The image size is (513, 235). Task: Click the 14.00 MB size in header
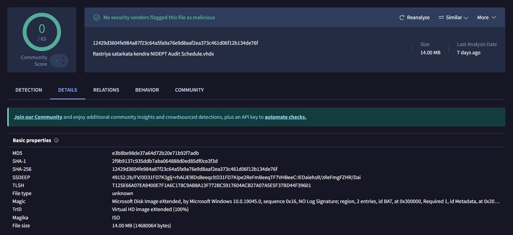[x=430, y=53]
